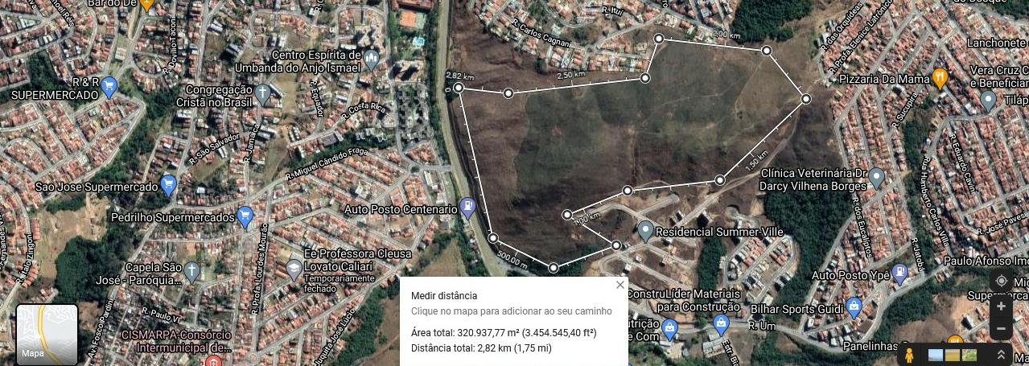
Task: Open Pizzaria Da Mama restaurant marker
Action: click(x=940, y=77)
